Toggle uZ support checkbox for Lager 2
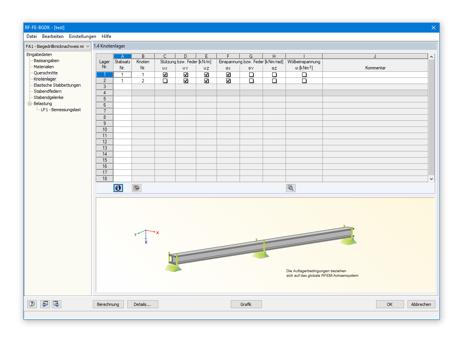 coord(207,81)
